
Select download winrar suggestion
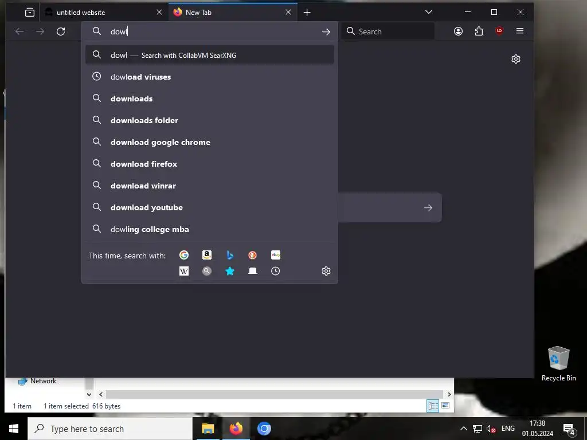[210, 185]
